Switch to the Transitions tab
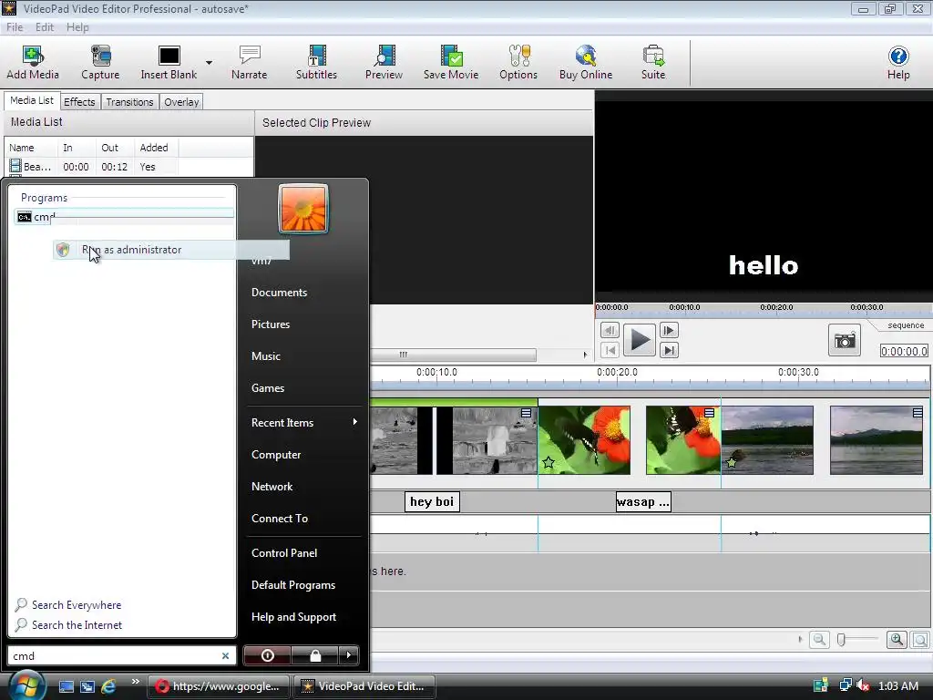 pos(129,102)
